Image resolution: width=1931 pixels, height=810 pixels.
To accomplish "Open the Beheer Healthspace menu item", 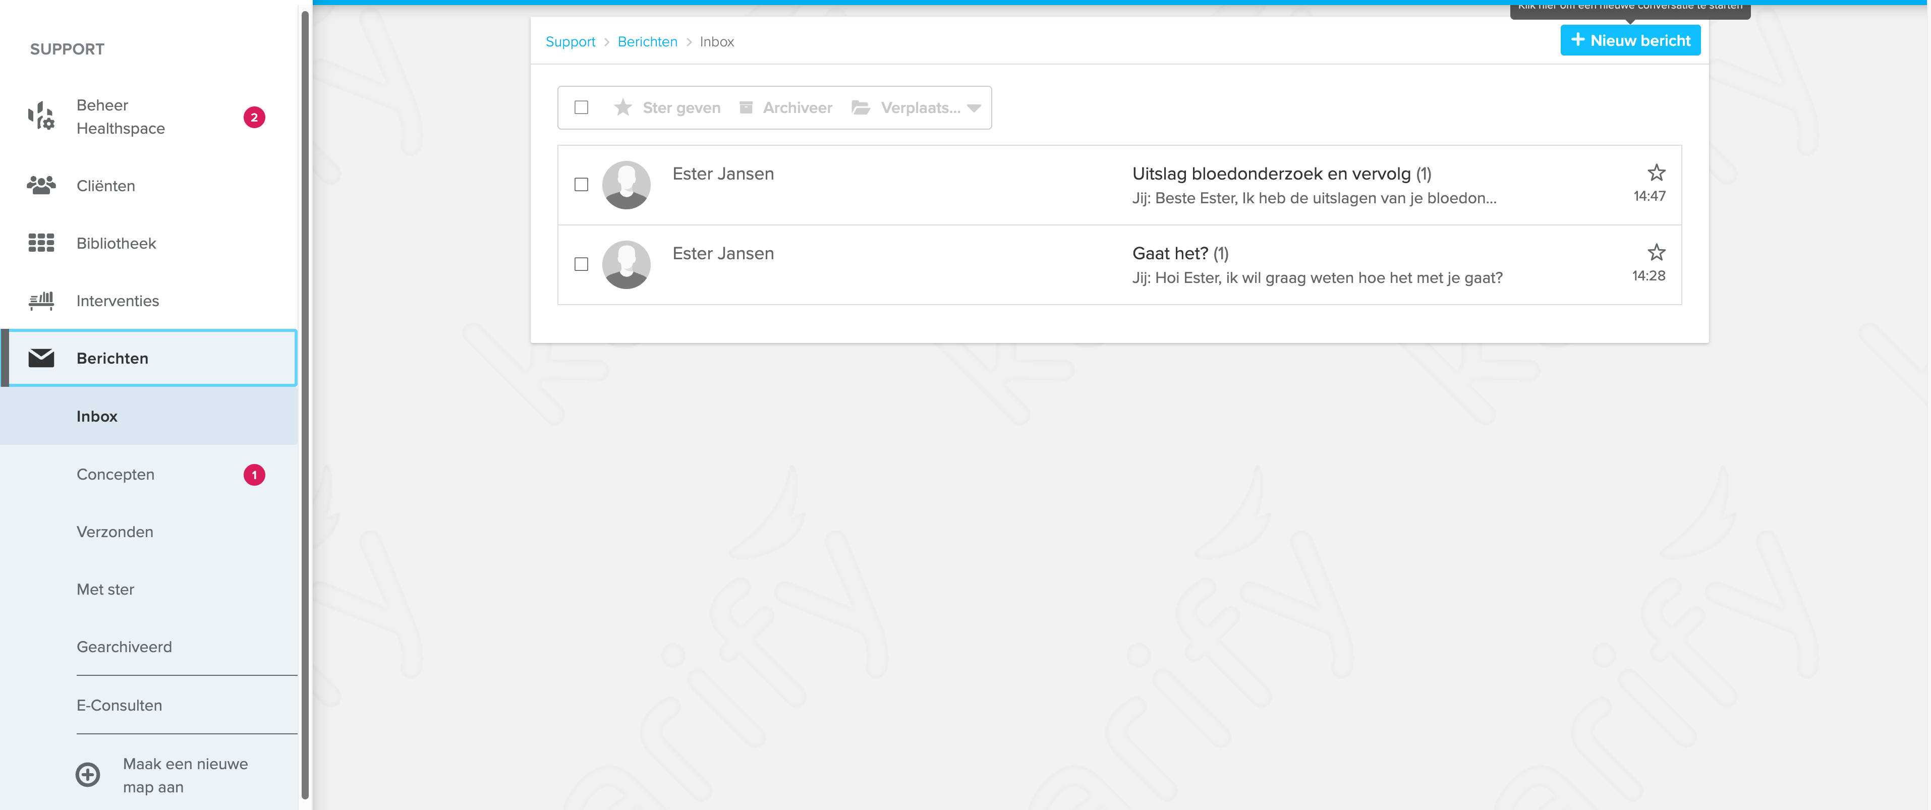I will click(149, 117).
